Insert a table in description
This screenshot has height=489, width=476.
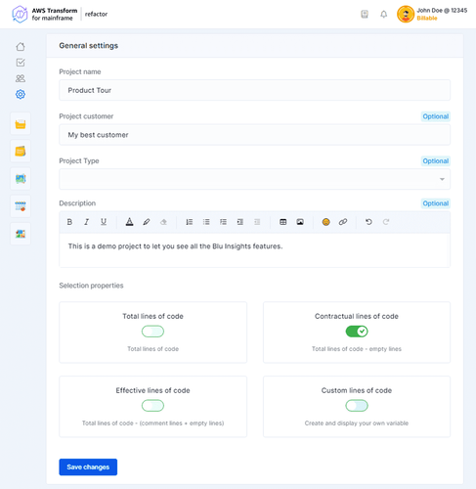283,222
